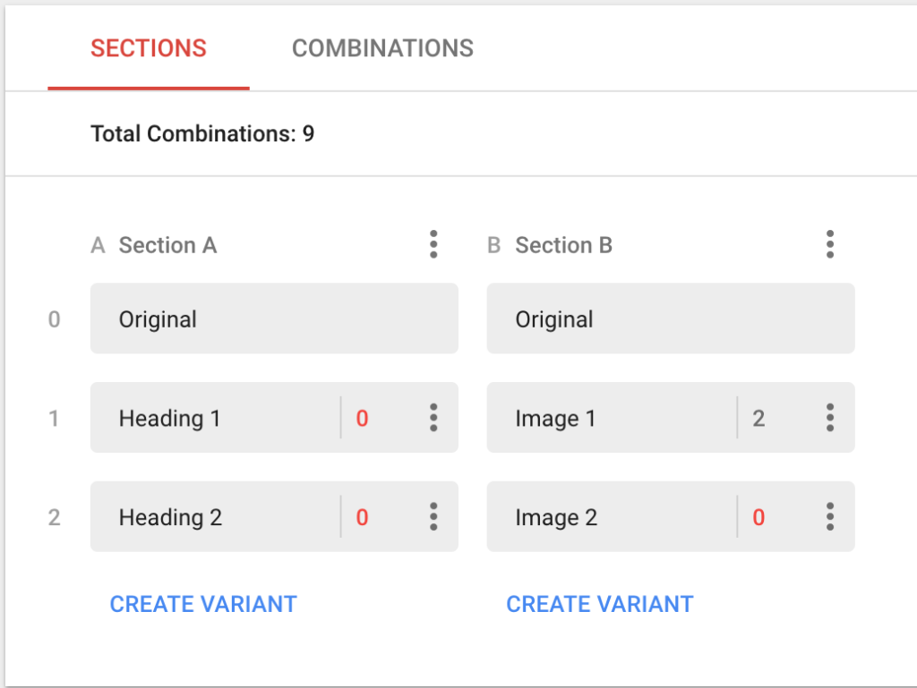Image resolution: width=917 pixels, height=688 pixels.
Task: Select the Image 2 variant row
Action: [609, 517]
